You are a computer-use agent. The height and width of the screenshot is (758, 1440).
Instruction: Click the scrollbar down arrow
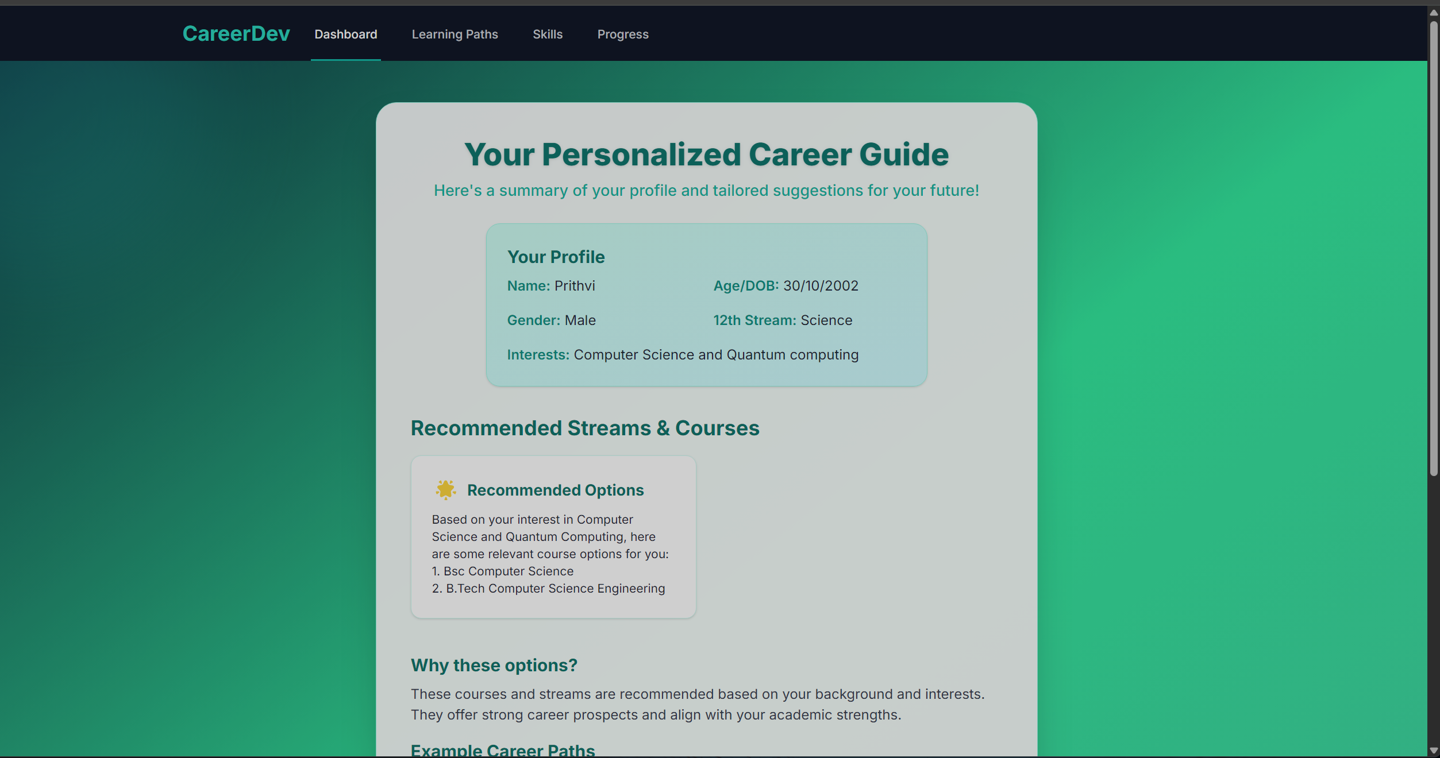click(1433, 751)
